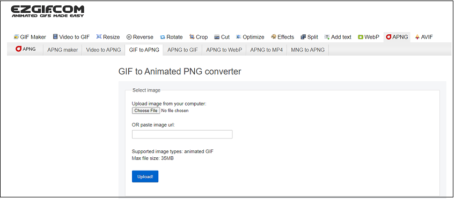
Task: Select the GIF to APNG tab
Action: pyautogui.click(x=144, y=50)
